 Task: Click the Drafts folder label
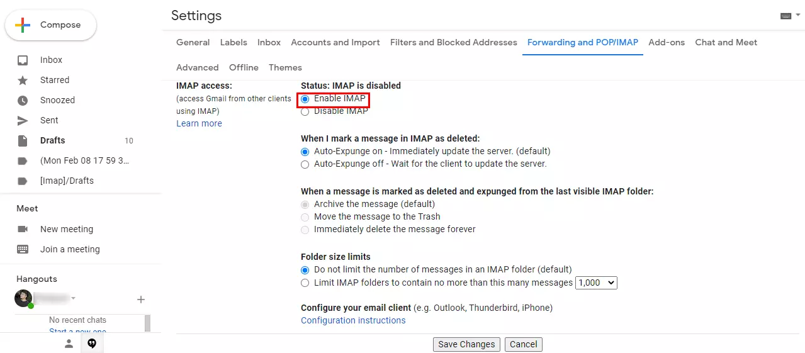click(53, 141)
